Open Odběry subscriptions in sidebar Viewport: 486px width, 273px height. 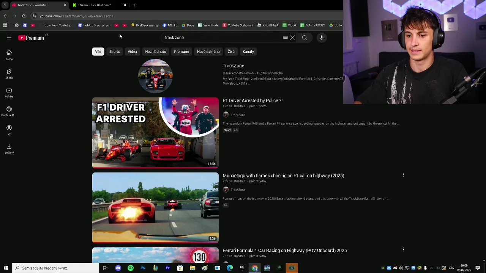[9, 93]
